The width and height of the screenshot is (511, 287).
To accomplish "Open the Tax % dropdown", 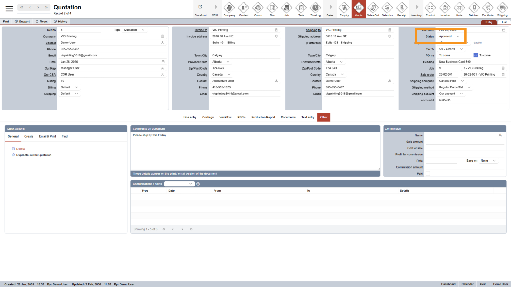I will click(x=451, y=49).
